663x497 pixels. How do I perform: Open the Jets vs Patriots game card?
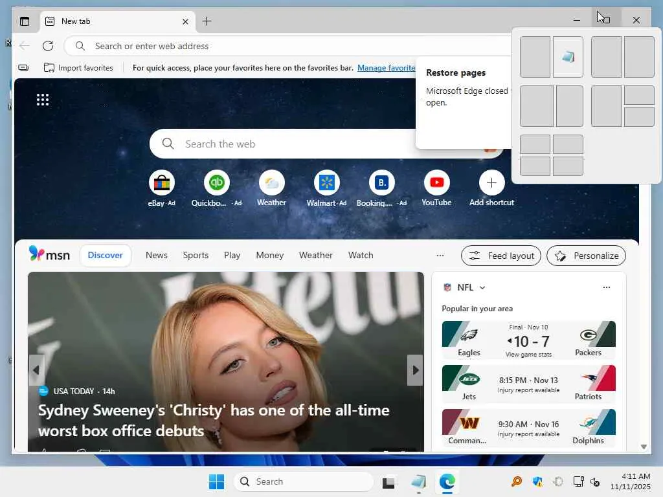[x=528, y=384]
